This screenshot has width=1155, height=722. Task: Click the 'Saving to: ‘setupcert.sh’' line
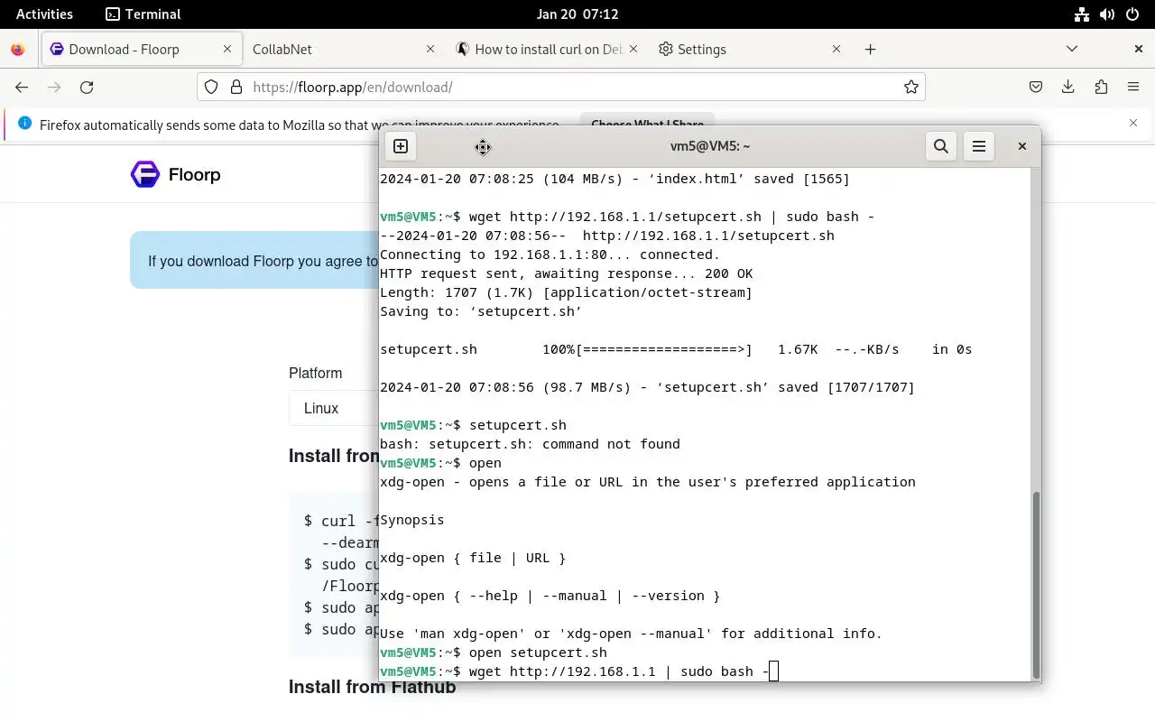(481, 311)
